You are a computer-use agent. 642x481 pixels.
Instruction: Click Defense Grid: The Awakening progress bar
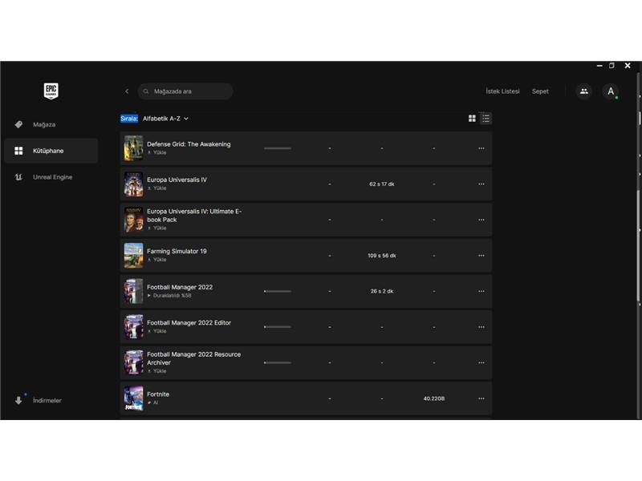coord(278,148)
